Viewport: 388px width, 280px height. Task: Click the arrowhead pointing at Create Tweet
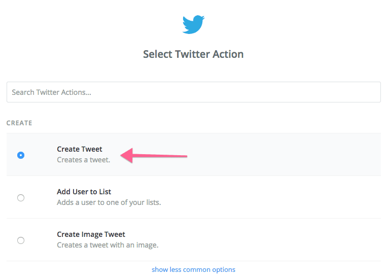pos(126,156)
